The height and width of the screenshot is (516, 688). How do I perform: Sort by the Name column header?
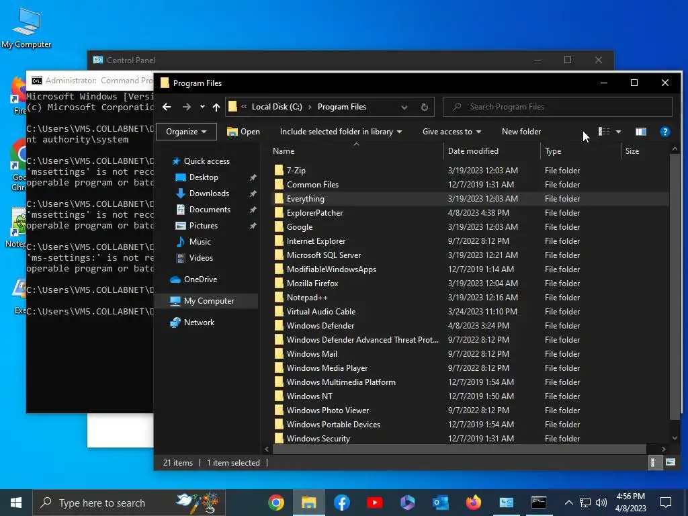[357, 151]
